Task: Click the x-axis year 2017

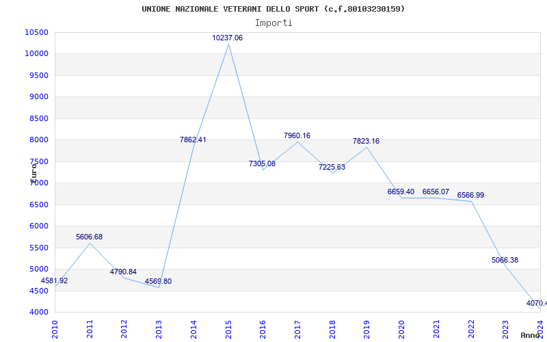Action: tap(297, 329)
